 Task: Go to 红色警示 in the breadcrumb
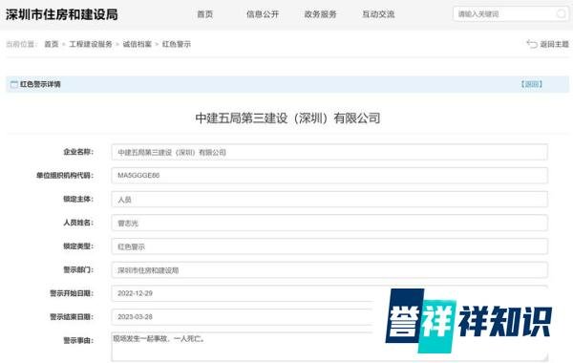(x=177, y=44)
